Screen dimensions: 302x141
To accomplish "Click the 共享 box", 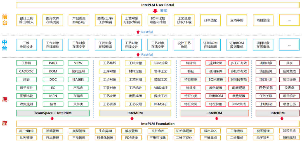I will pos(289,63).
